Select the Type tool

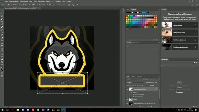tap(2, 51)
